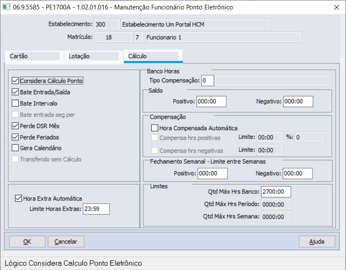Uncheck Perde Feriados option

(15, 137)
